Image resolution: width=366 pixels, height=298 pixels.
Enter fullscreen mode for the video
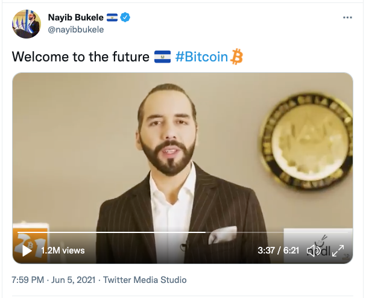click(x=338, y=250)
